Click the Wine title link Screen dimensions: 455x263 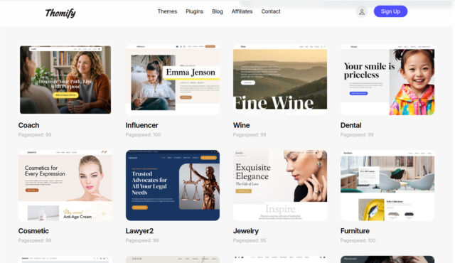[x=242, y=125]
